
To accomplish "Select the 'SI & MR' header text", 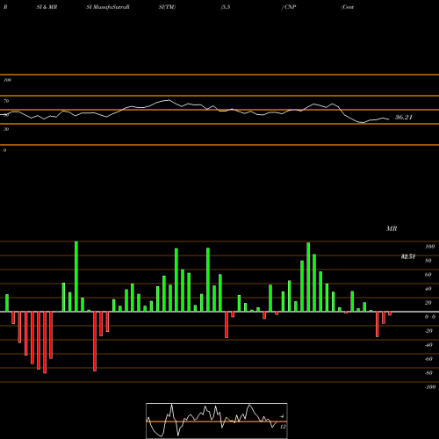I will pyautogui.click(x=47, y=7).
